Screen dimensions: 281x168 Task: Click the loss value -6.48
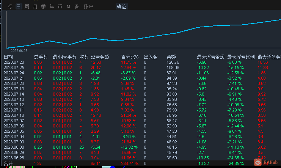click(x=96, y=73)
